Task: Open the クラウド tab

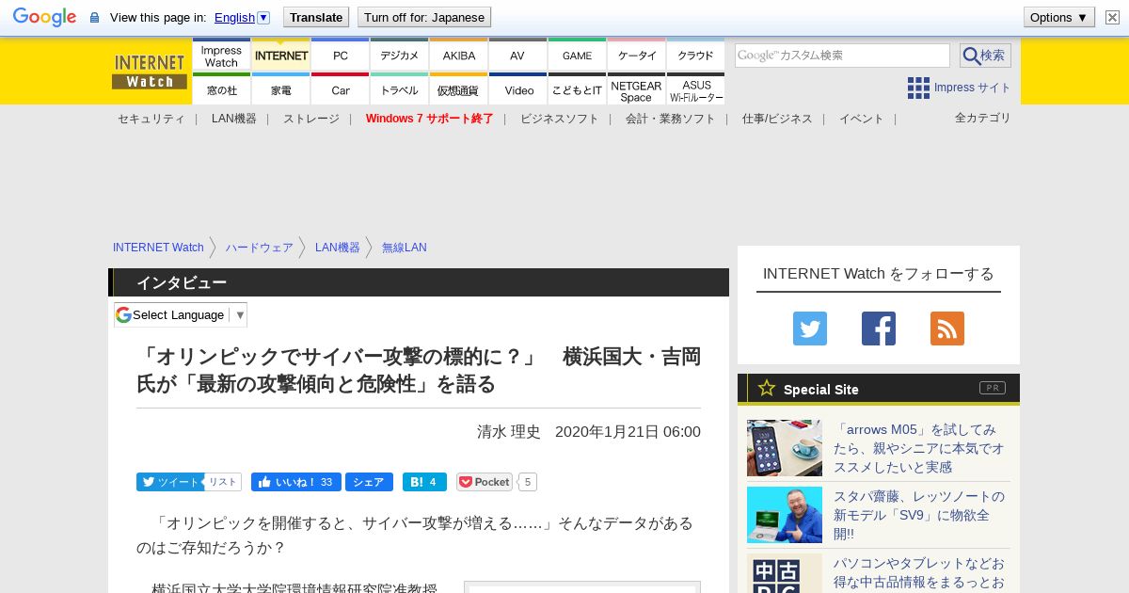Action: (x=696, y=55)
